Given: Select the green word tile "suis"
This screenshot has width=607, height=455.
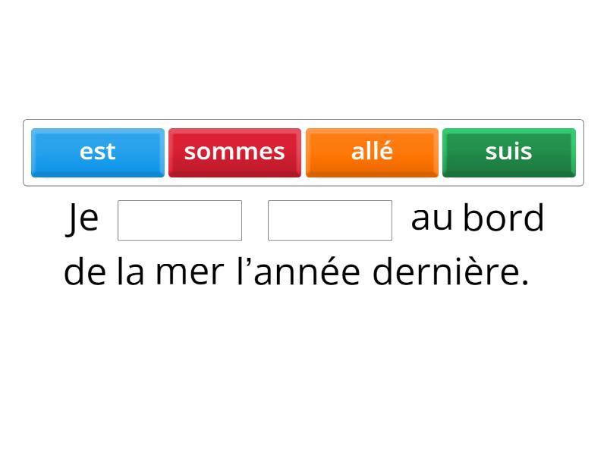Looking at the screenshot, I should [x=508, y=152].
